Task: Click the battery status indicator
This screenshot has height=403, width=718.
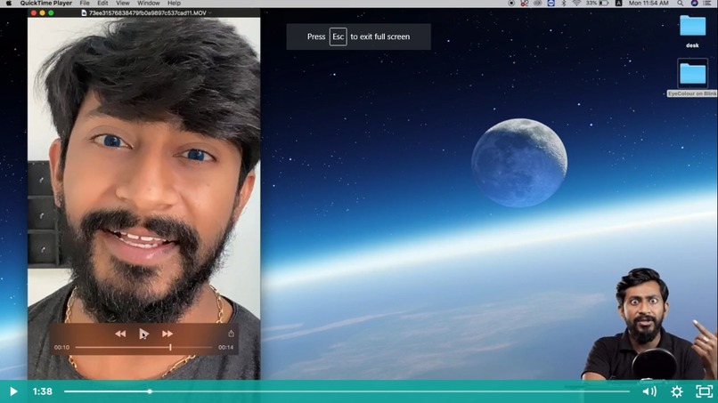Action: pyautogui.click(x=598, y=4)
